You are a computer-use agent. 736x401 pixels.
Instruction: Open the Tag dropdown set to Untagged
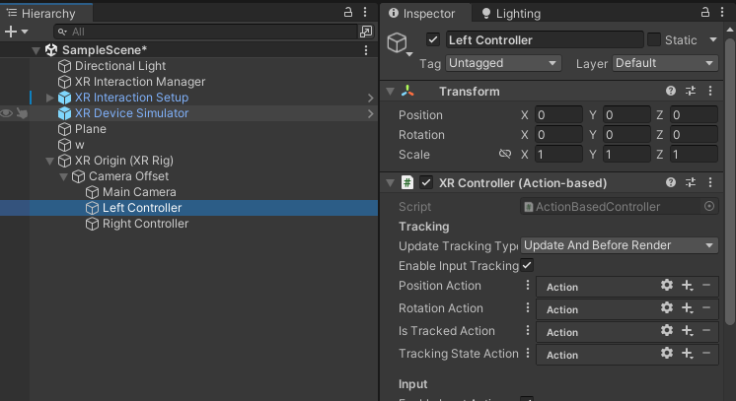click(503, 63)
